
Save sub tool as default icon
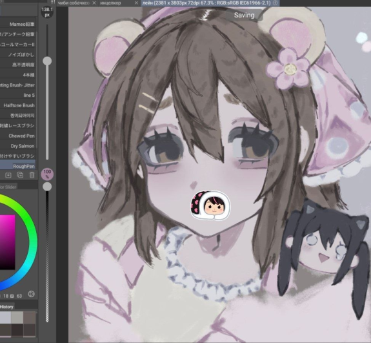[x=8, y=175]
